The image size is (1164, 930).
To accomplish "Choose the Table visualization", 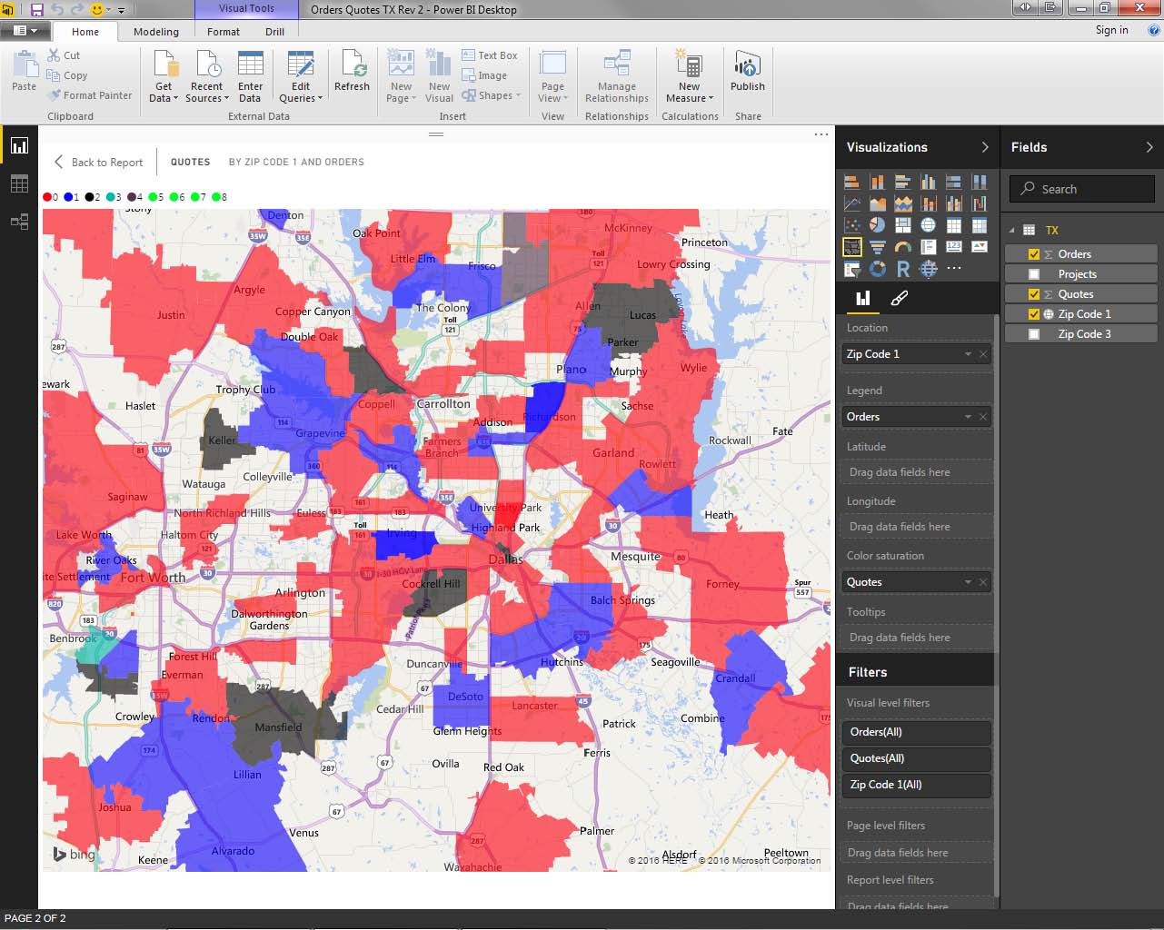I will [953, 225].
